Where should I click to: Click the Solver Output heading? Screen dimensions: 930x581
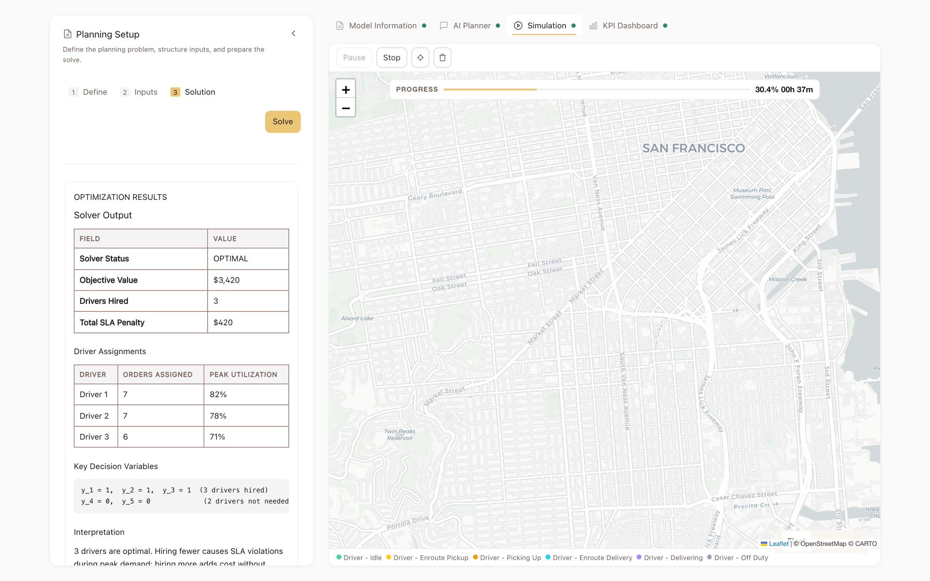tap(103, 215)
